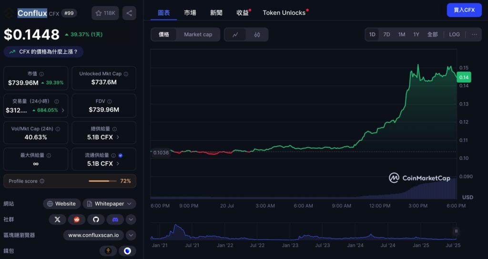The height and width of the screenshot is (259, 488).
Task: Click the blue verified badge by 流通供給量
Action: coord(121,156)
